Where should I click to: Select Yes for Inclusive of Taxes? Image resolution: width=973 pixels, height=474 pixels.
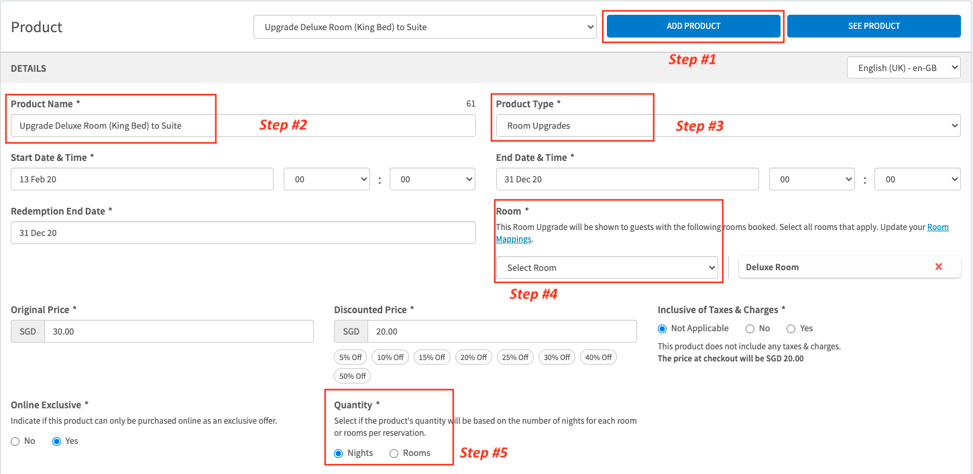click(x=791, y=329)
